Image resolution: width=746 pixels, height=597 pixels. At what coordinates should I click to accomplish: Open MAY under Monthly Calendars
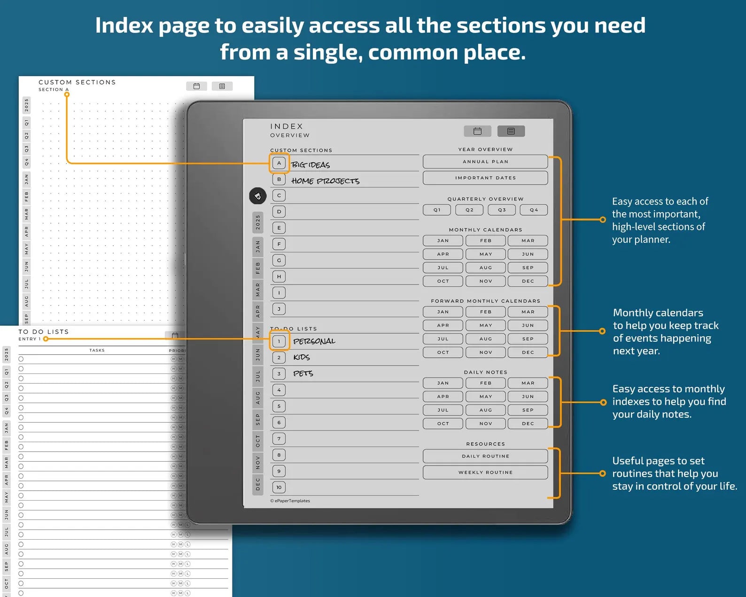click(x=486, y=254)
